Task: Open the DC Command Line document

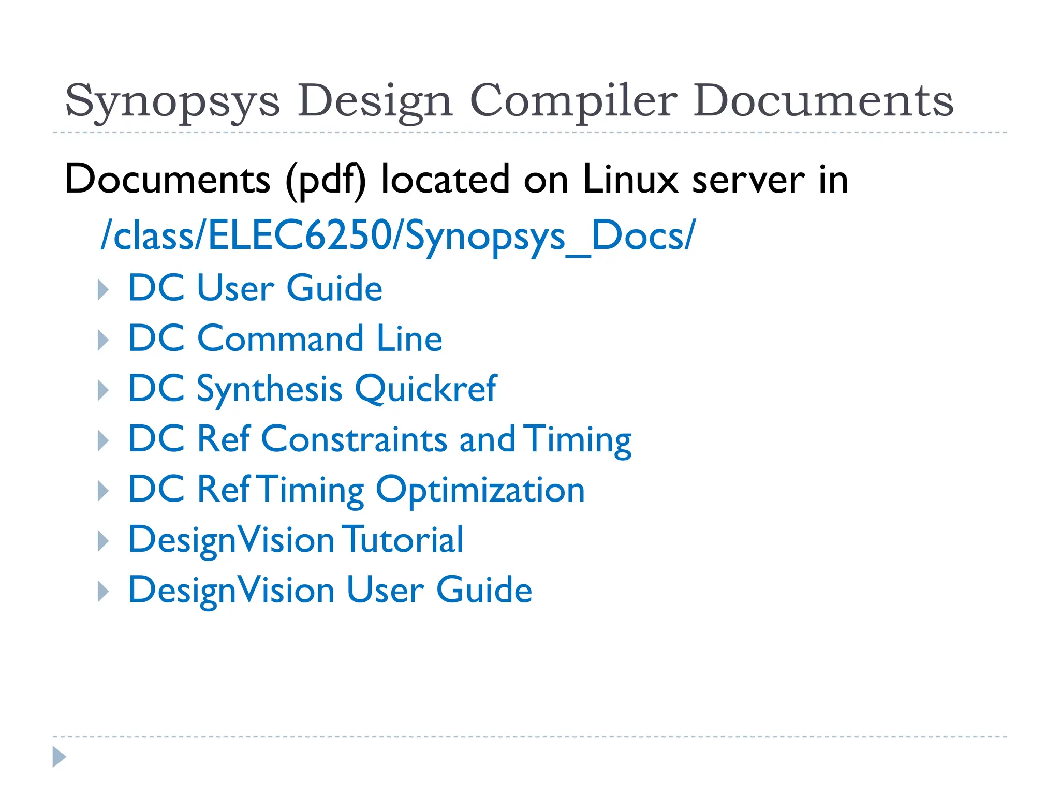Action: (x=285, y=338)
